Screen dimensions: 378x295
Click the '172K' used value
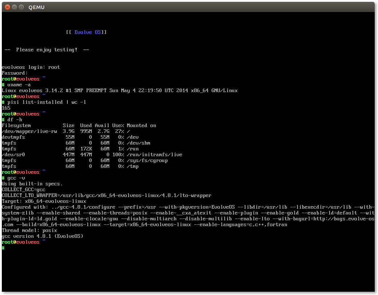pyautogui.click(x=86, y=149)
